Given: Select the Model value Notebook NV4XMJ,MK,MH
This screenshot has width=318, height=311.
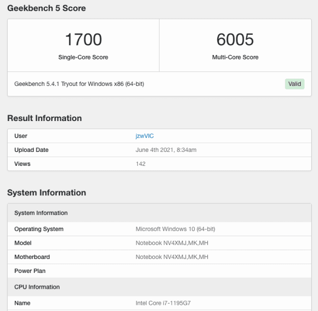Looking at the screenshot, I should point(172,243).
